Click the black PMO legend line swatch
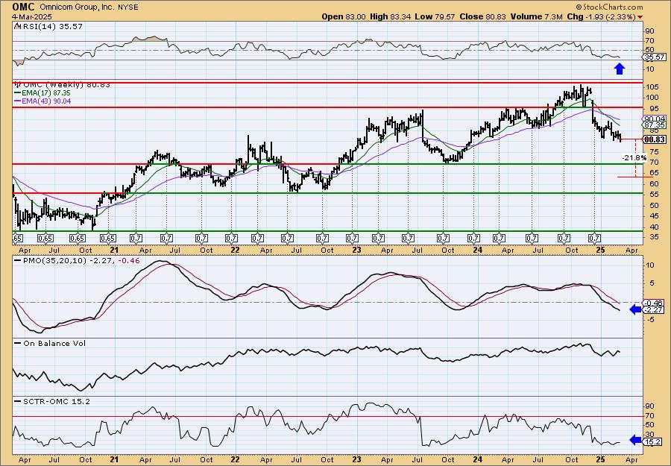 (x=18, y=260)
